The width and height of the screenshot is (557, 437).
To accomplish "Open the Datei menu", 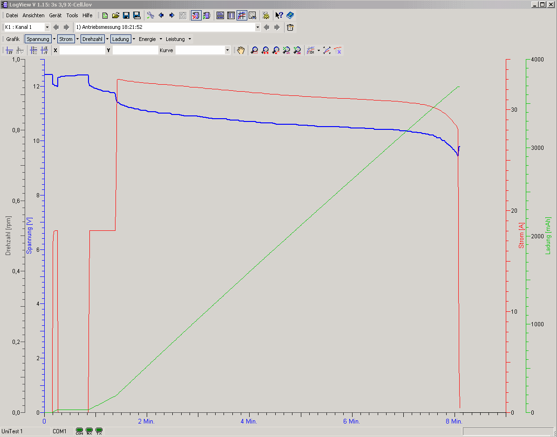I will pos(12,15).
